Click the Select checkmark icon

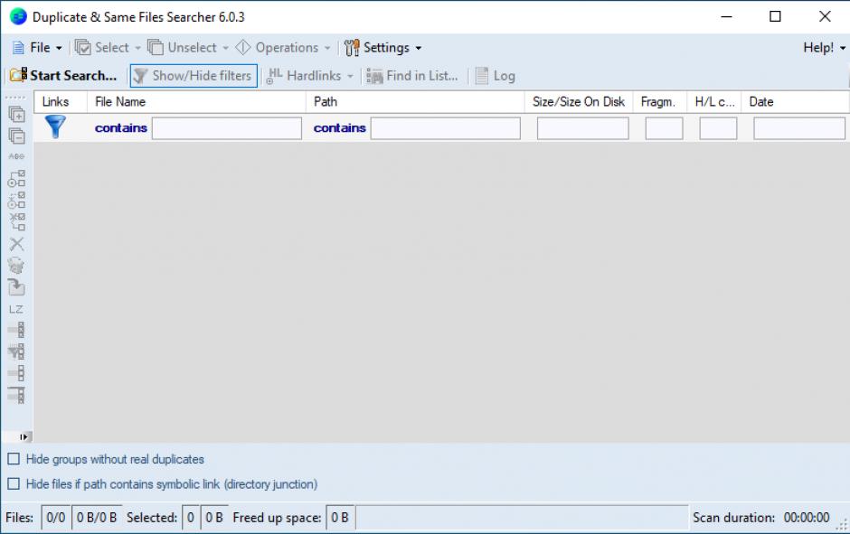coord(83,48)
